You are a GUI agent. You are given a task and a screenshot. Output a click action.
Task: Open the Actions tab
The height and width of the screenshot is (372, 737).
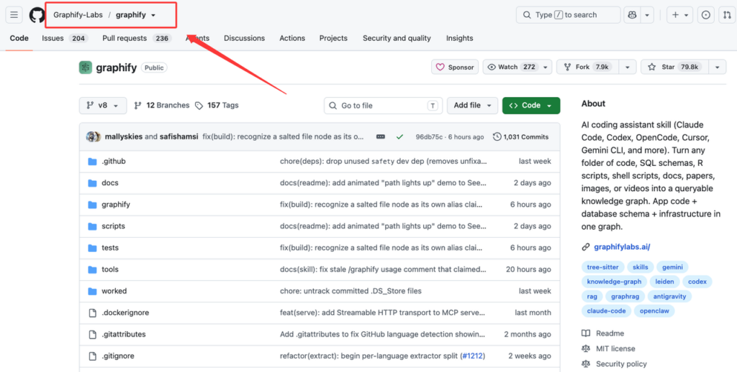click(x=292, y=39)
